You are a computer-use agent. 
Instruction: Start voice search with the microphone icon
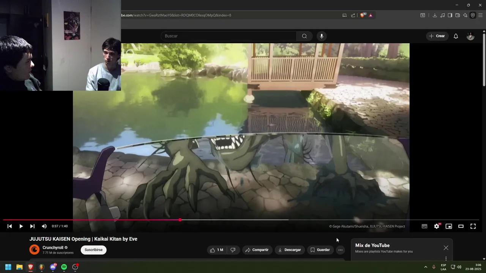coord(322,36)
